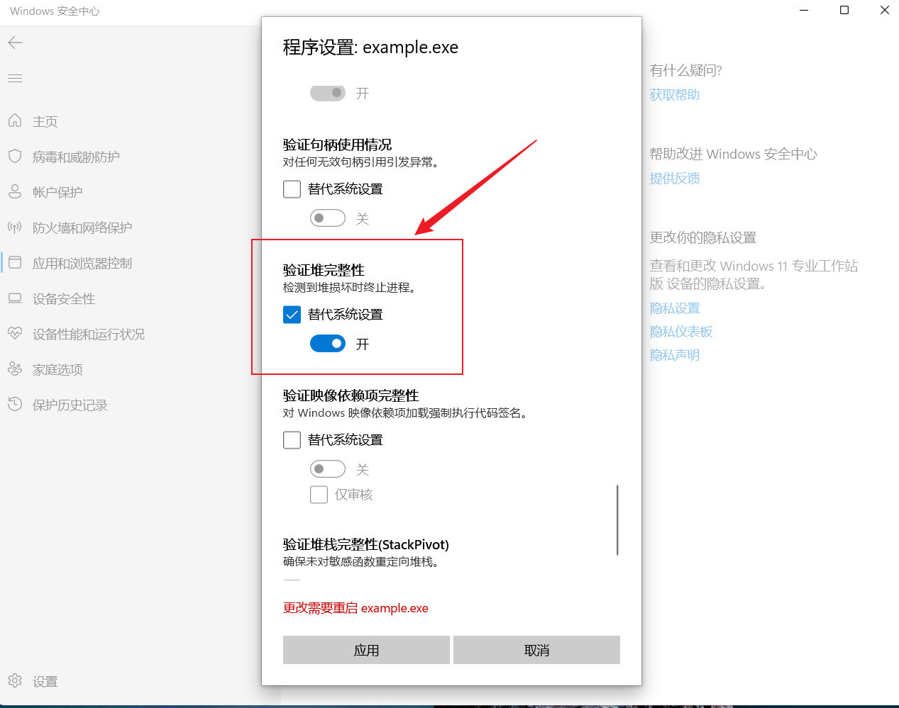This screenshot has height=708, width=899.
Task: Open the 隐私仪表板 link
Action: pos(681,331)
